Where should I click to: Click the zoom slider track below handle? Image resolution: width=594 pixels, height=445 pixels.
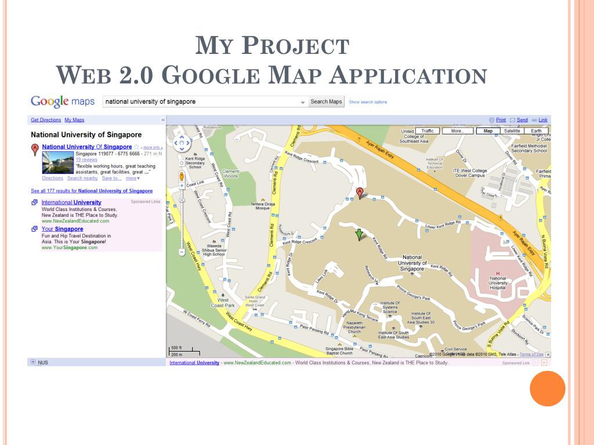[x=182, y=225]
